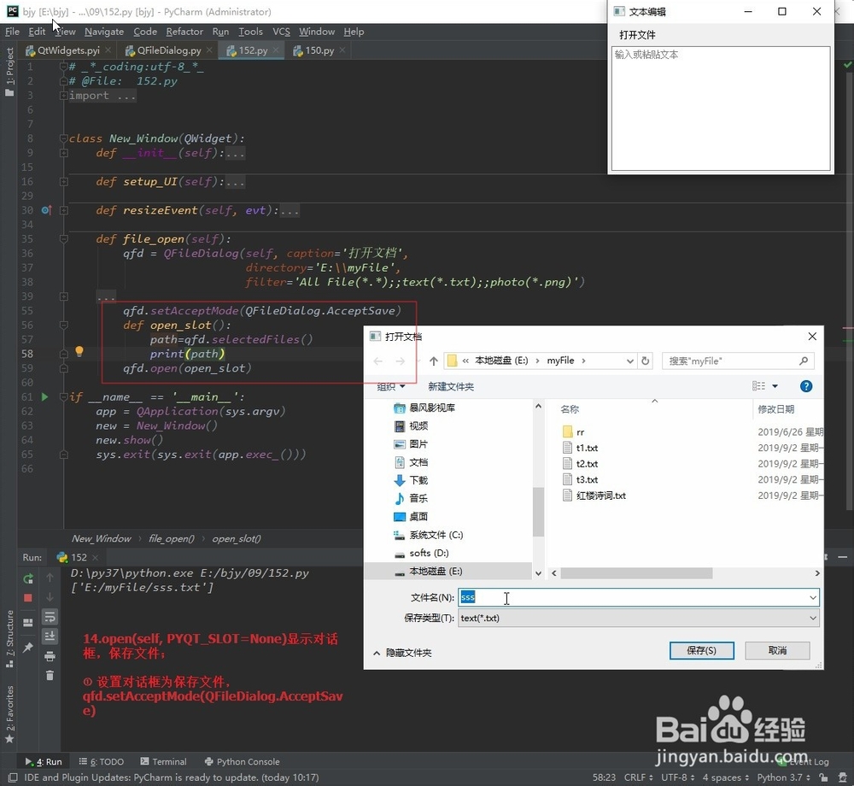Click the print icon in the Run panel
The height and width of the screenshot is (786, 854).
50,656
